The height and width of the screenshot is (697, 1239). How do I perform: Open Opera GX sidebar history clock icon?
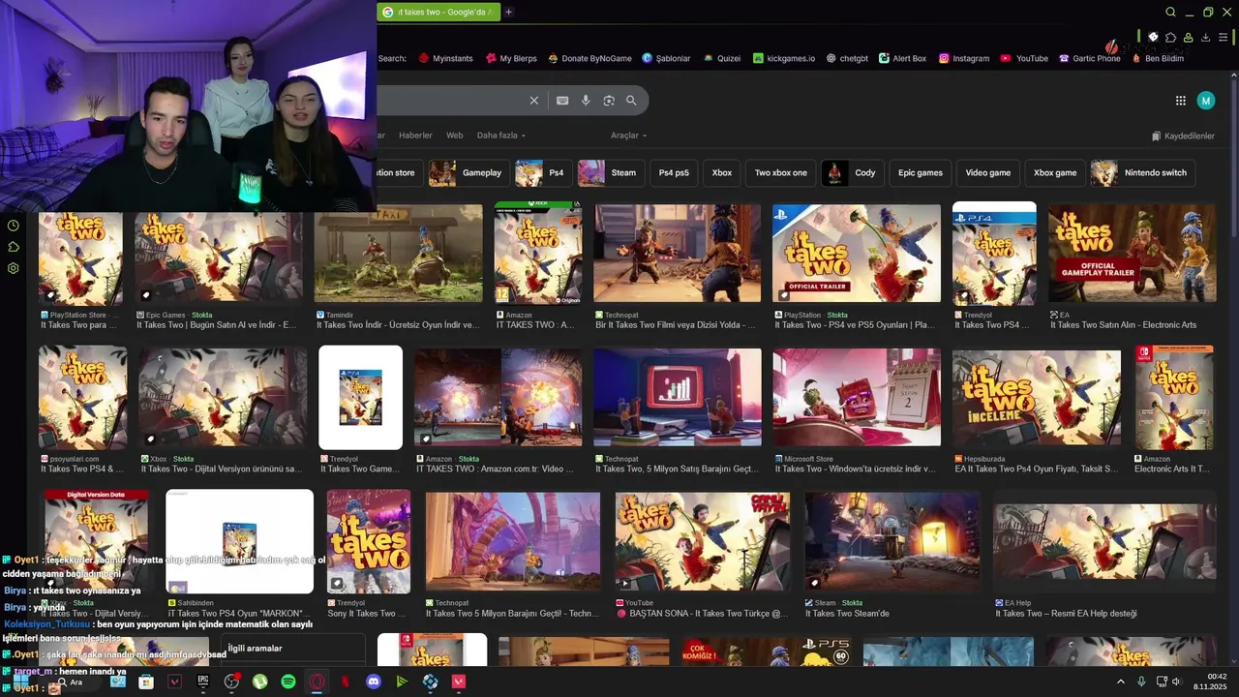coord(14,226)
